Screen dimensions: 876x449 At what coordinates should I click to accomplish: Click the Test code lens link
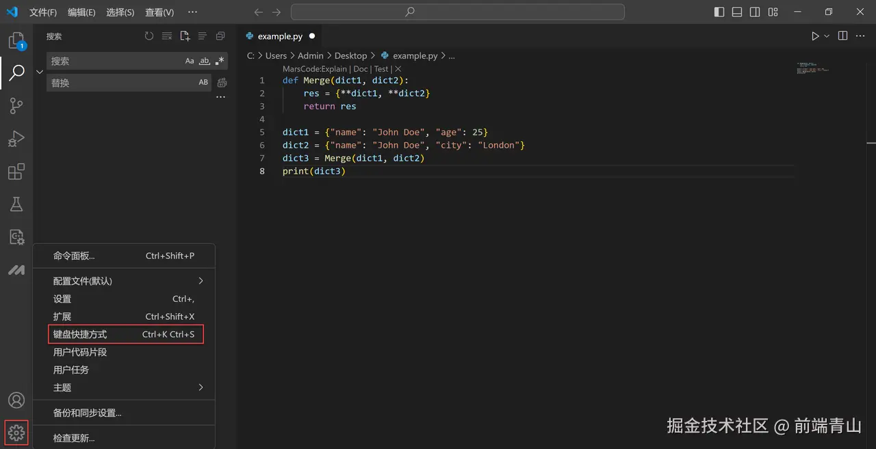click(381, 69)
